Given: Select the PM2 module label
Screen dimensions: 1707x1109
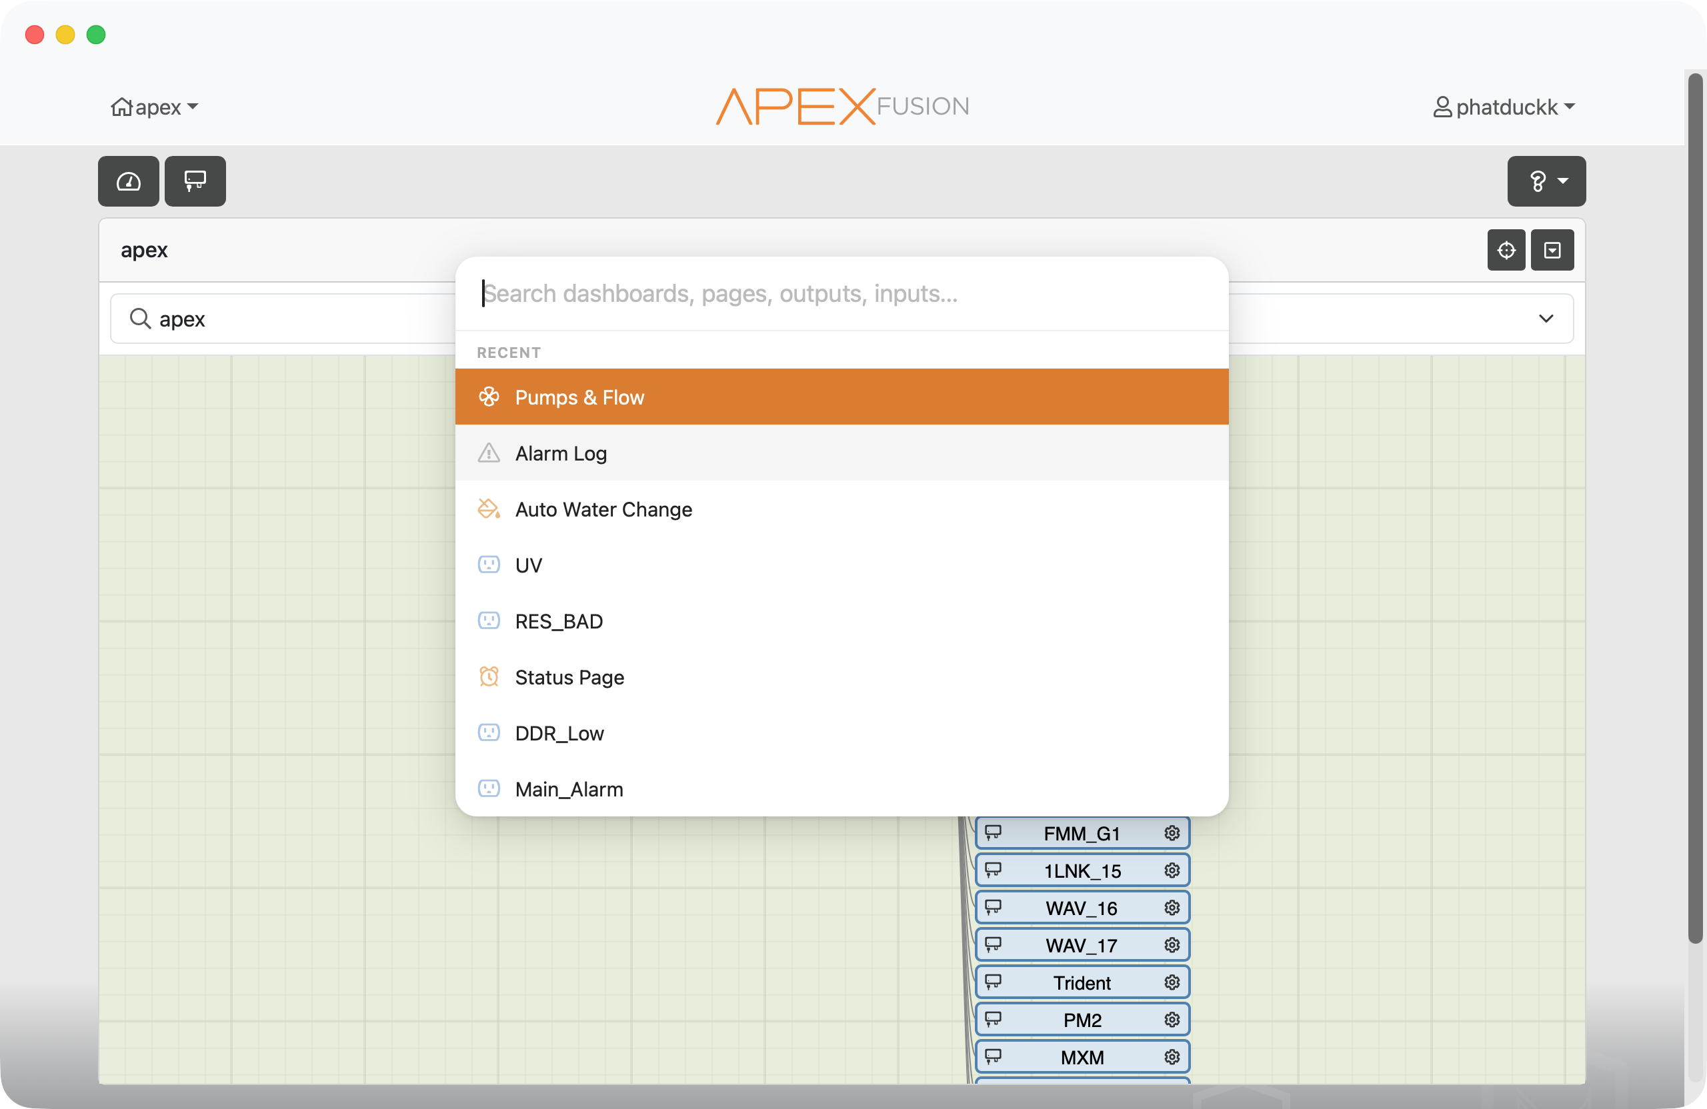Looking at the screenshot, I should click(1082, 1020).
